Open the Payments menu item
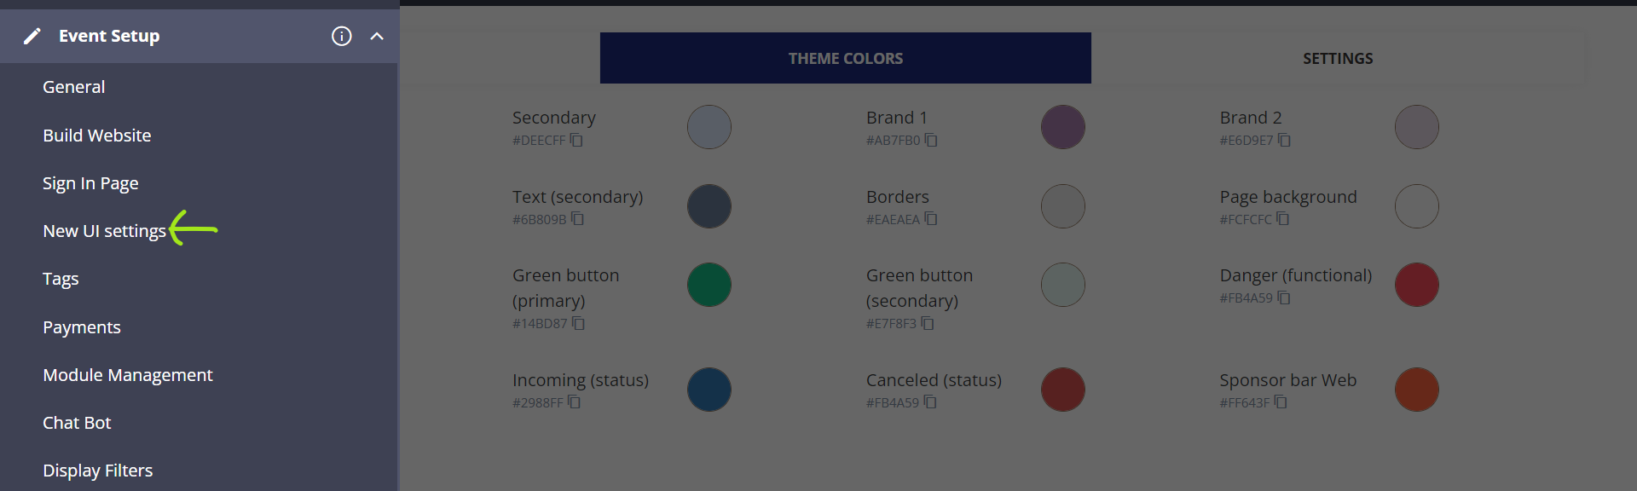This screenshot has height=491, width=1637. pyautogui.click(x=82, y=327)
